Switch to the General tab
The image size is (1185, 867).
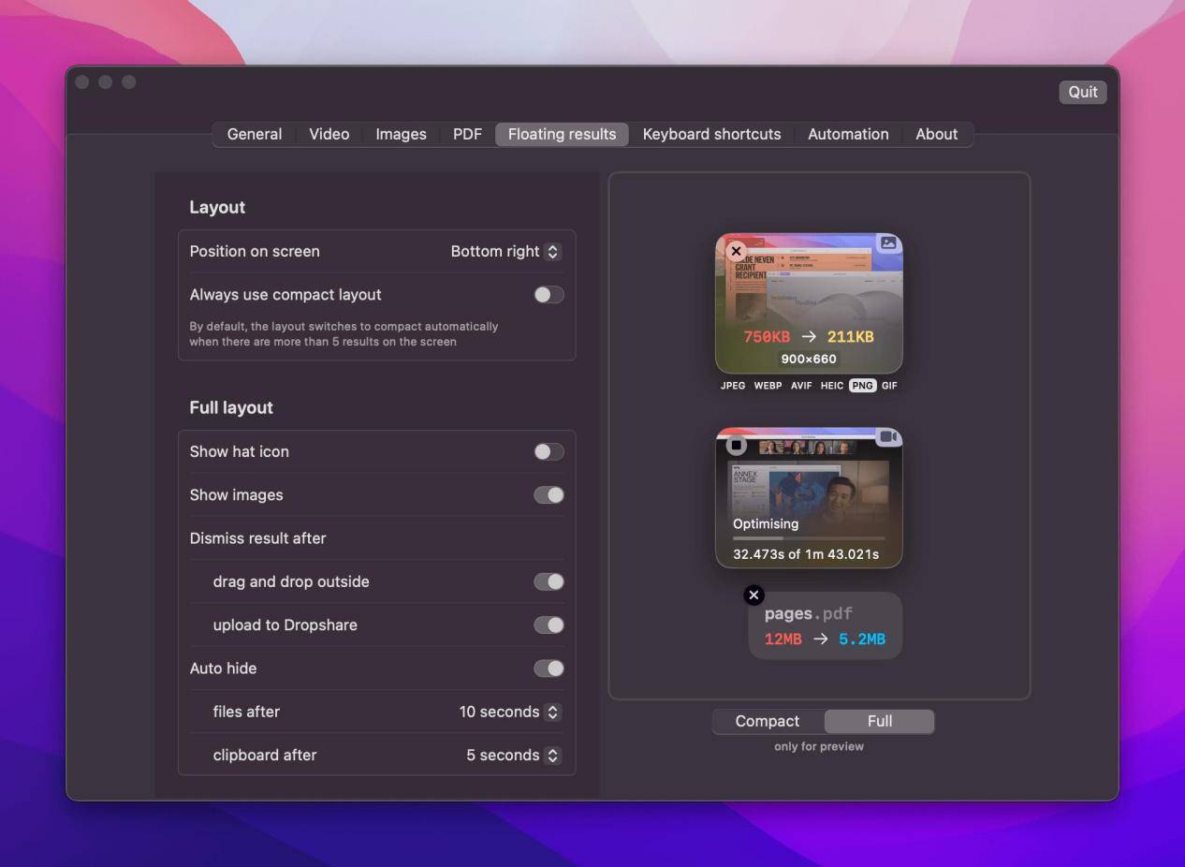(x=255, y=134)
